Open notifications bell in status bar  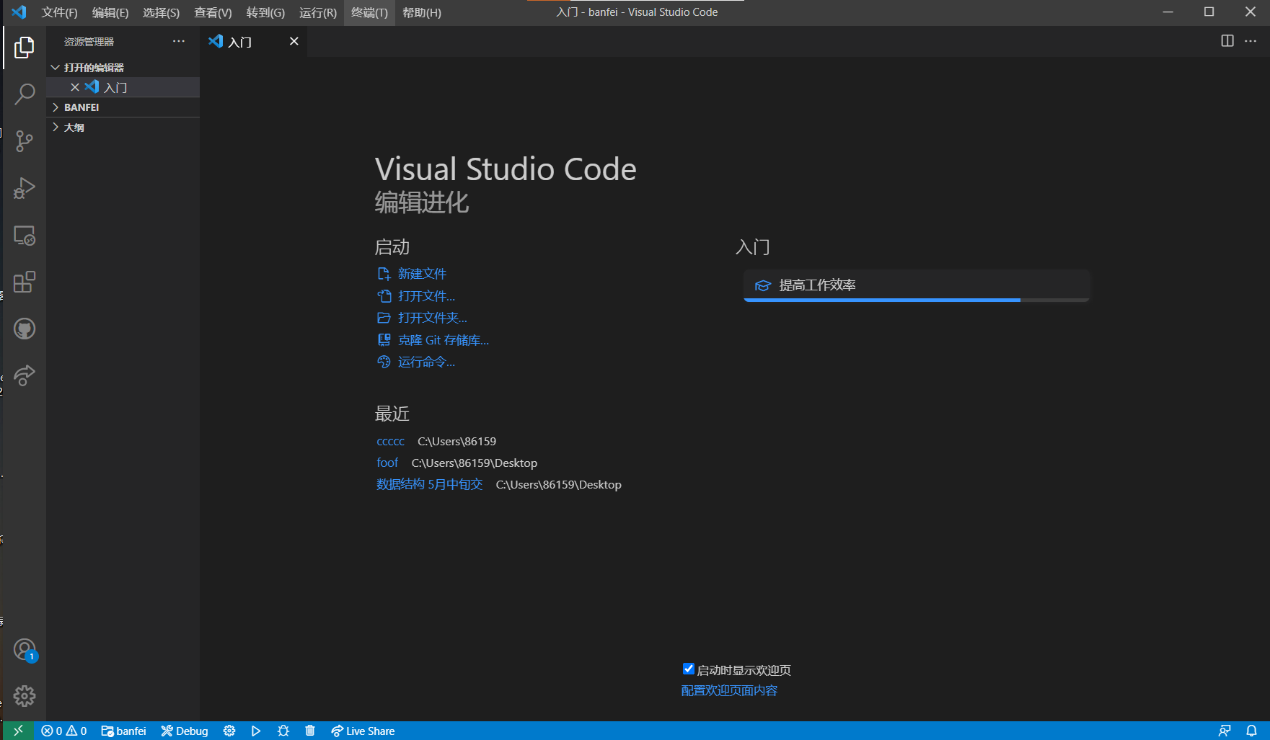(x=1253, y=731)
